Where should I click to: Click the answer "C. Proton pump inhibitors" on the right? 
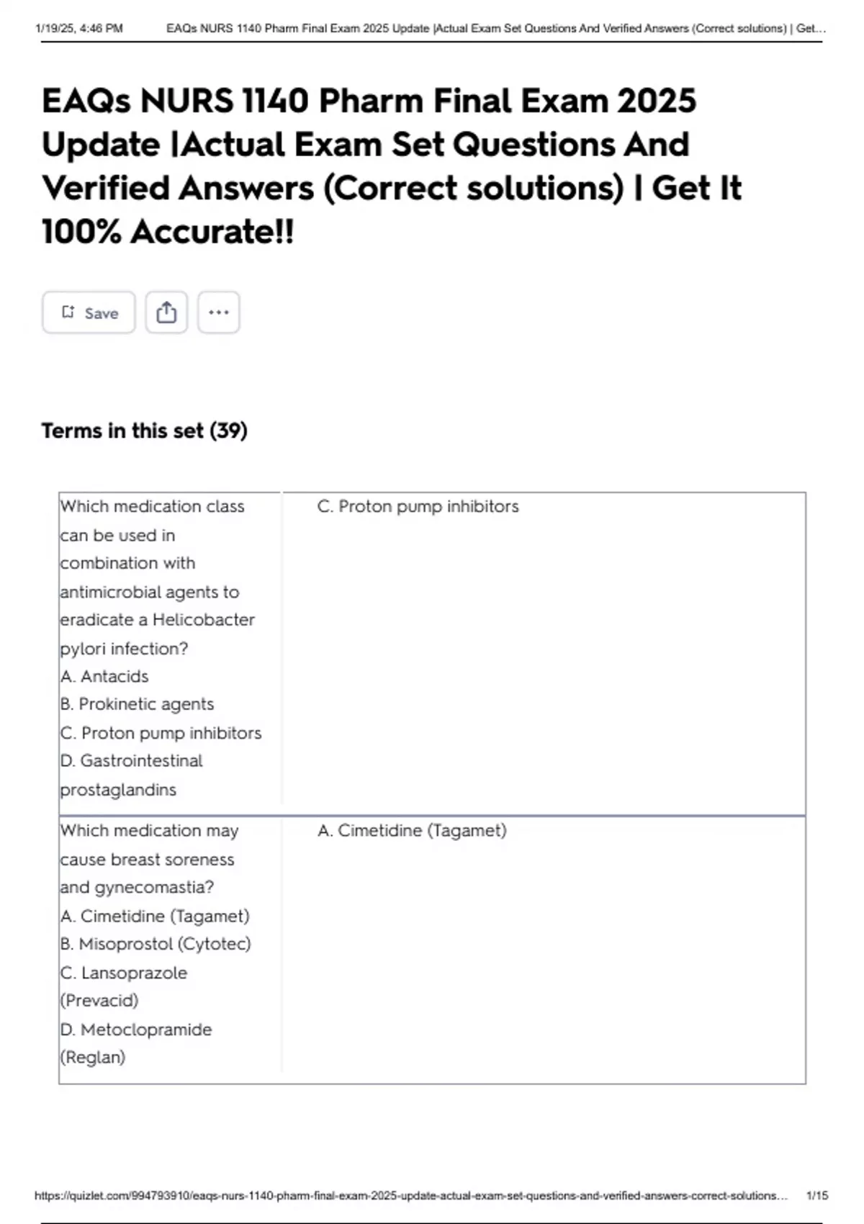(x=418, y=506)
